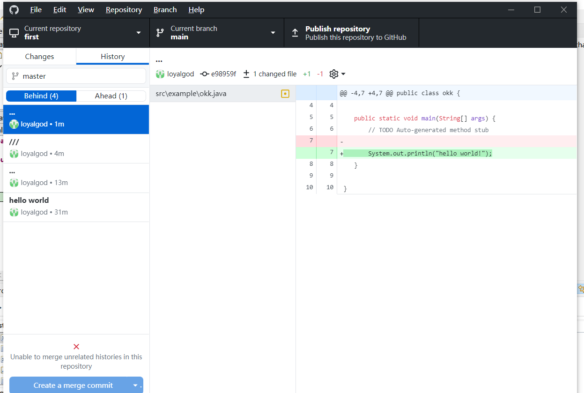Image resolution: width=584 pixels, height=393 pixels.
Task: Click the avatar on the 1m commit
Action: tap(14, 124)
